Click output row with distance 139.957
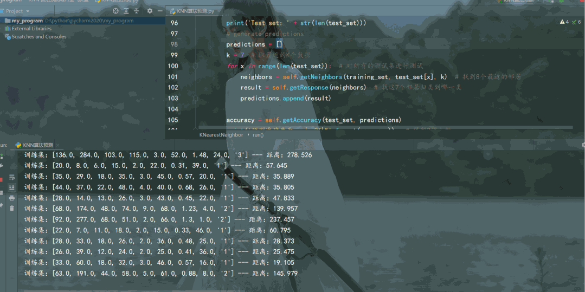 [x=161, y=209]
